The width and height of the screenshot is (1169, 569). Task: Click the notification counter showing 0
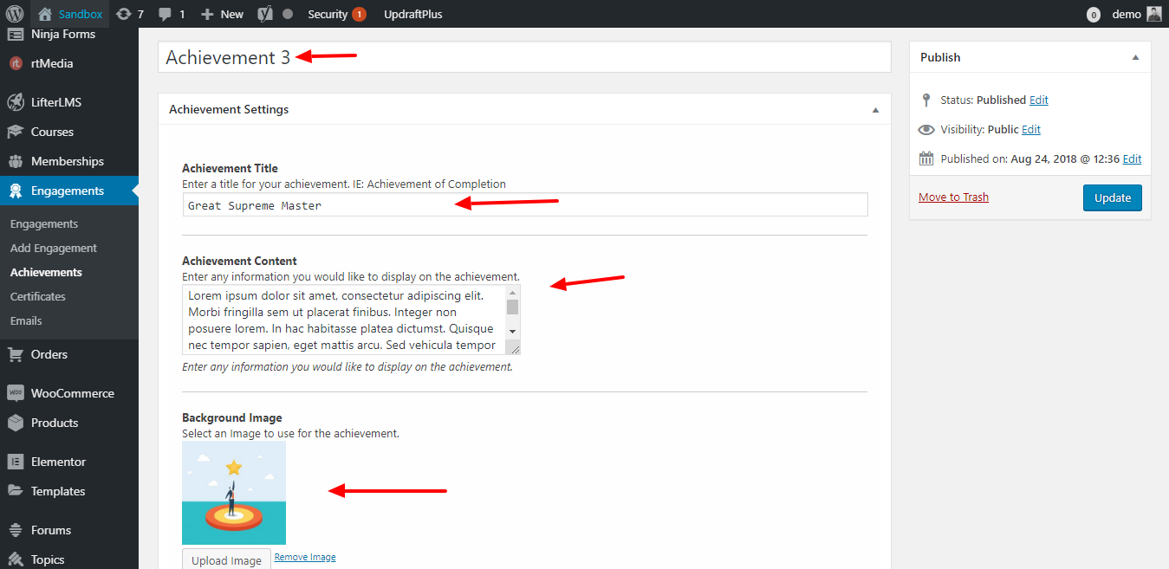point(1094,15)
